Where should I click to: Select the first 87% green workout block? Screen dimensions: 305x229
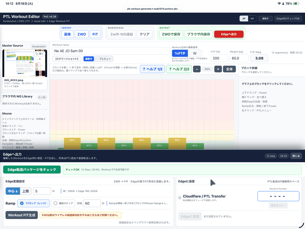coord(89,146)
